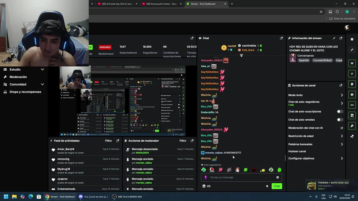
Task: Edit the stream information with pencil icon
Action: pos(334,38)
